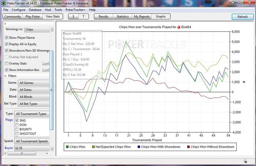Open the Date filter All Dates dropdown
The image size is (256, 166).
[34, 90]
